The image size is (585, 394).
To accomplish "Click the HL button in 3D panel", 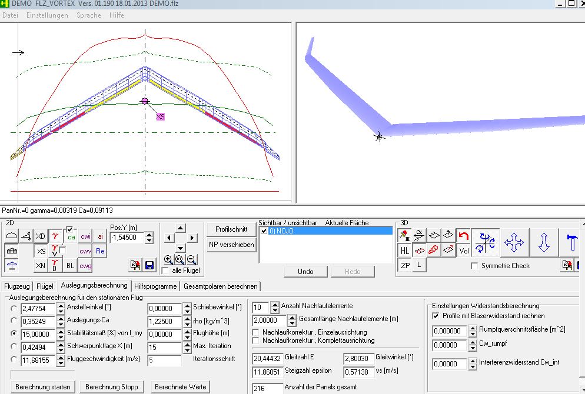I will pos(405,251).
